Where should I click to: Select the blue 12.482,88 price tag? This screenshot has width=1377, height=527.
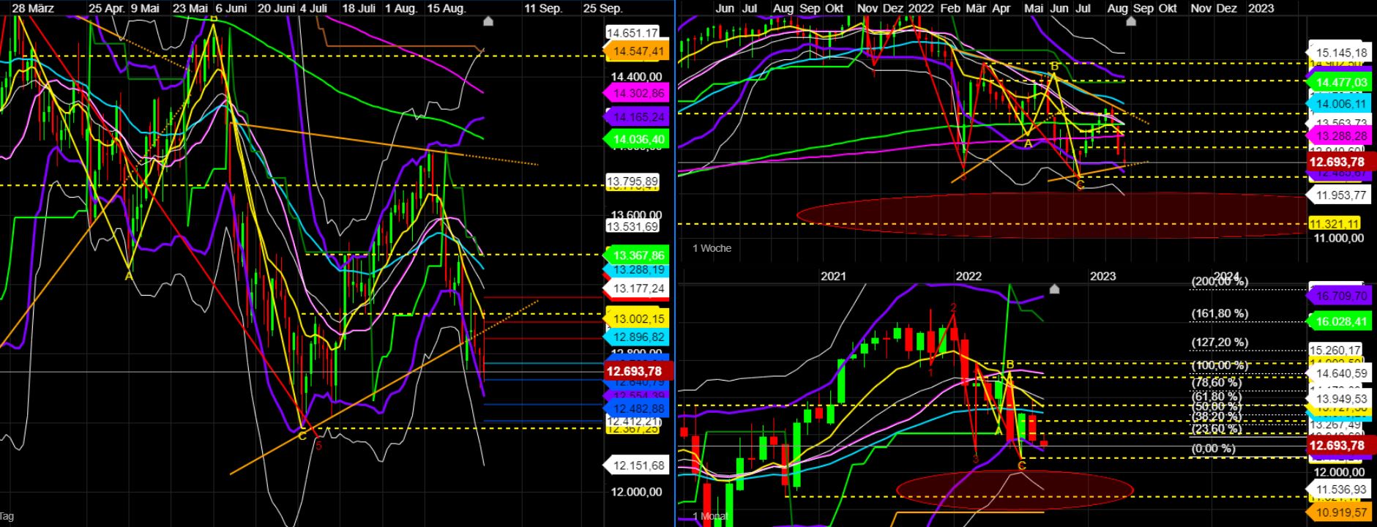click(638, 408)
